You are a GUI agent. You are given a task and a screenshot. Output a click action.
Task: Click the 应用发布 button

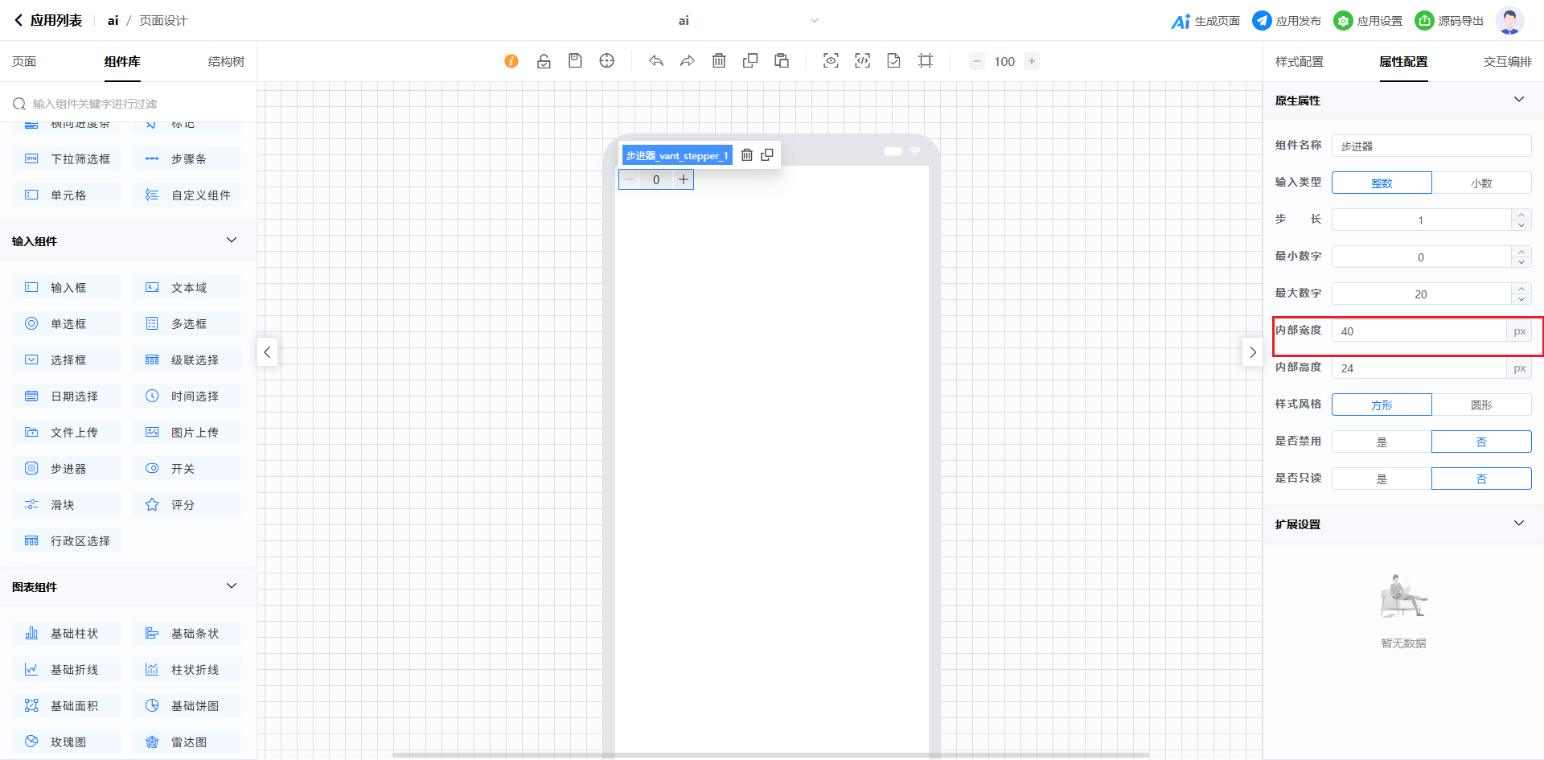click(1287, 21)
